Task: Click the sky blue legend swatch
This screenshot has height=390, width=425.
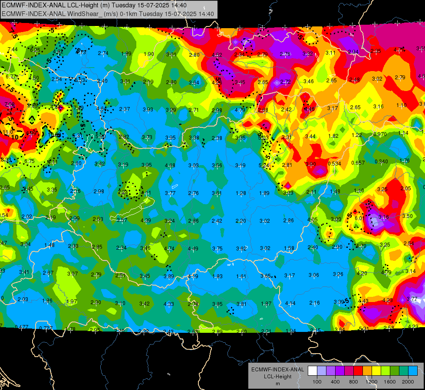Action: point(412,371)
